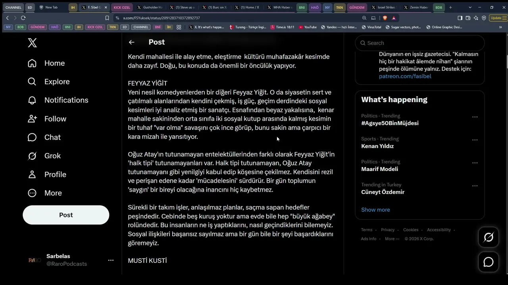Click the Sarbelas profile avatar
Image resolution: width=508 pixels, height=285 pixels.
(x=35, y=260)
